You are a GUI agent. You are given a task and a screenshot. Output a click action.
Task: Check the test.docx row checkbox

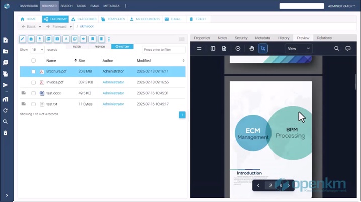[x=33, y=93]
